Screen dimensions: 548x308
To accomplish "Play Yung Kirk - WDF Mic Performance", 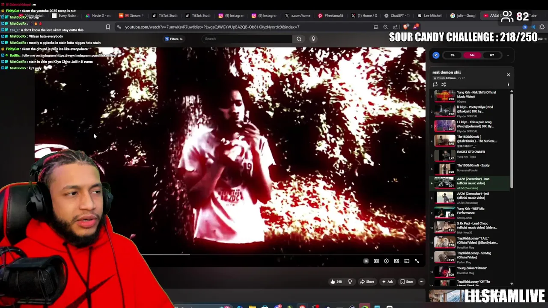I will click(470, 213).
